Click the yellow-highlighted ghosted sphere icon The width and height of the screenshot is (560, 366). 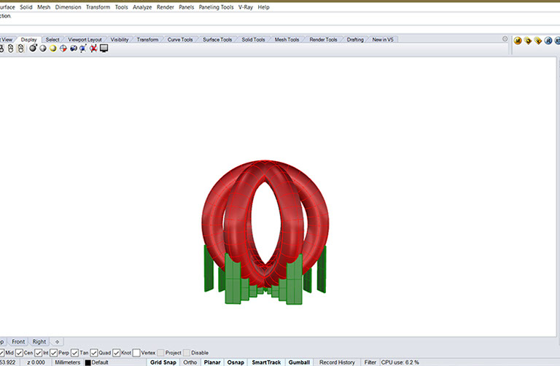pyautogui.click(x=52, y=48)
